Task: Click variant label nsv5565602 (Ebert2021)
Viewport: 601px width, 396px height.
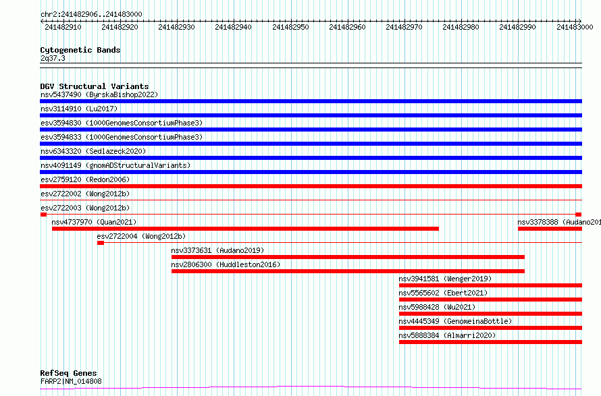Action: (x=443, y=293)
